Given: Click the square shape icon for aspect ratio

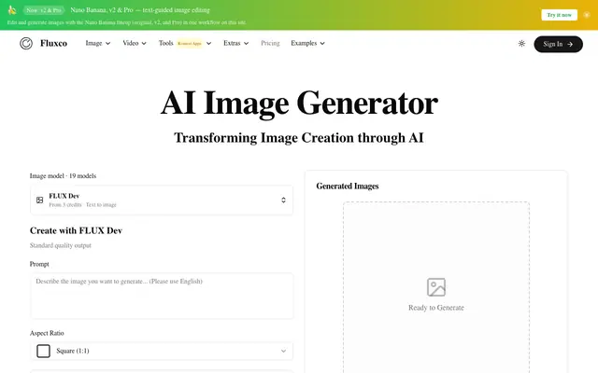Looking at the screenshot, I should (43, 351).
